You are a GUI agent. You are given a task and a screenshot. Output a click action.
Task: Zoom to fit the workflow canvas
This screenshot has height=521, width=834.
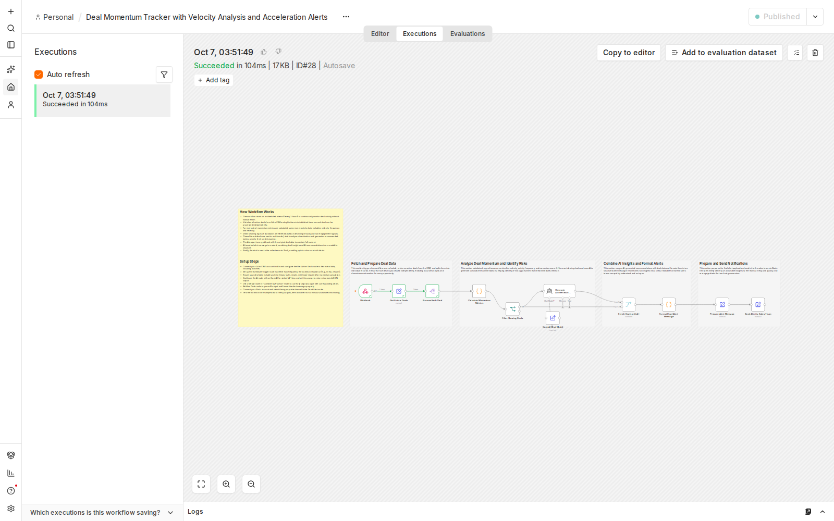coord(201,484)
